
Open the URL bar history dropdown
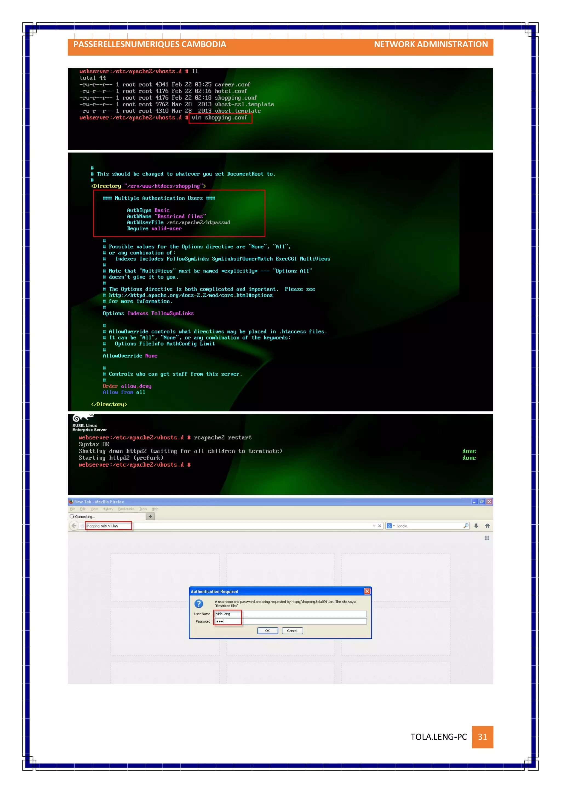pyautogui.click(x=374, y=526)
